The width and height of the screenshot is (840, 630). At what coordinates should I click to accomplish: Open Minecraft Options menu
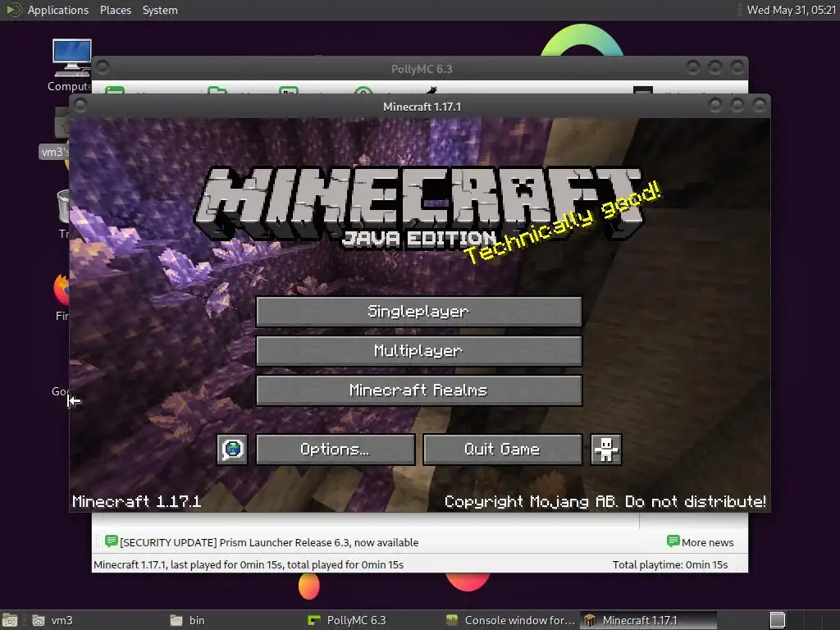coord(336,450)
